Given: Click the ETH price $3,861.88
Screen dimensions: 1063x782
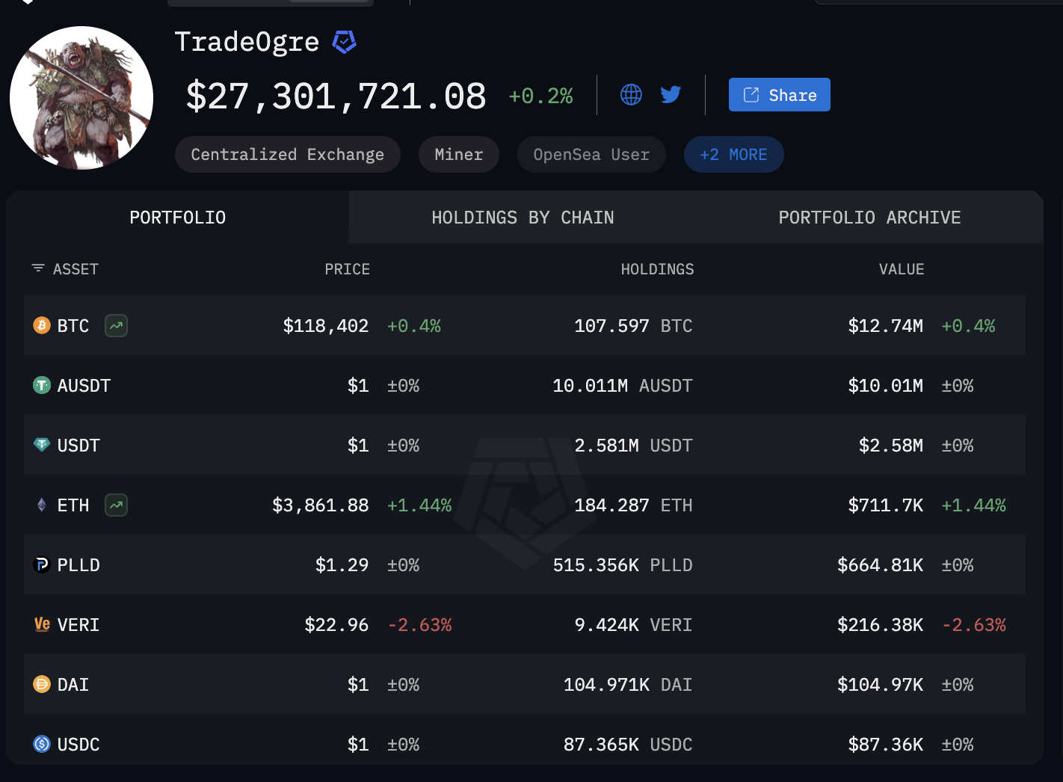Looking at the screenshot, I should [321, 505].
